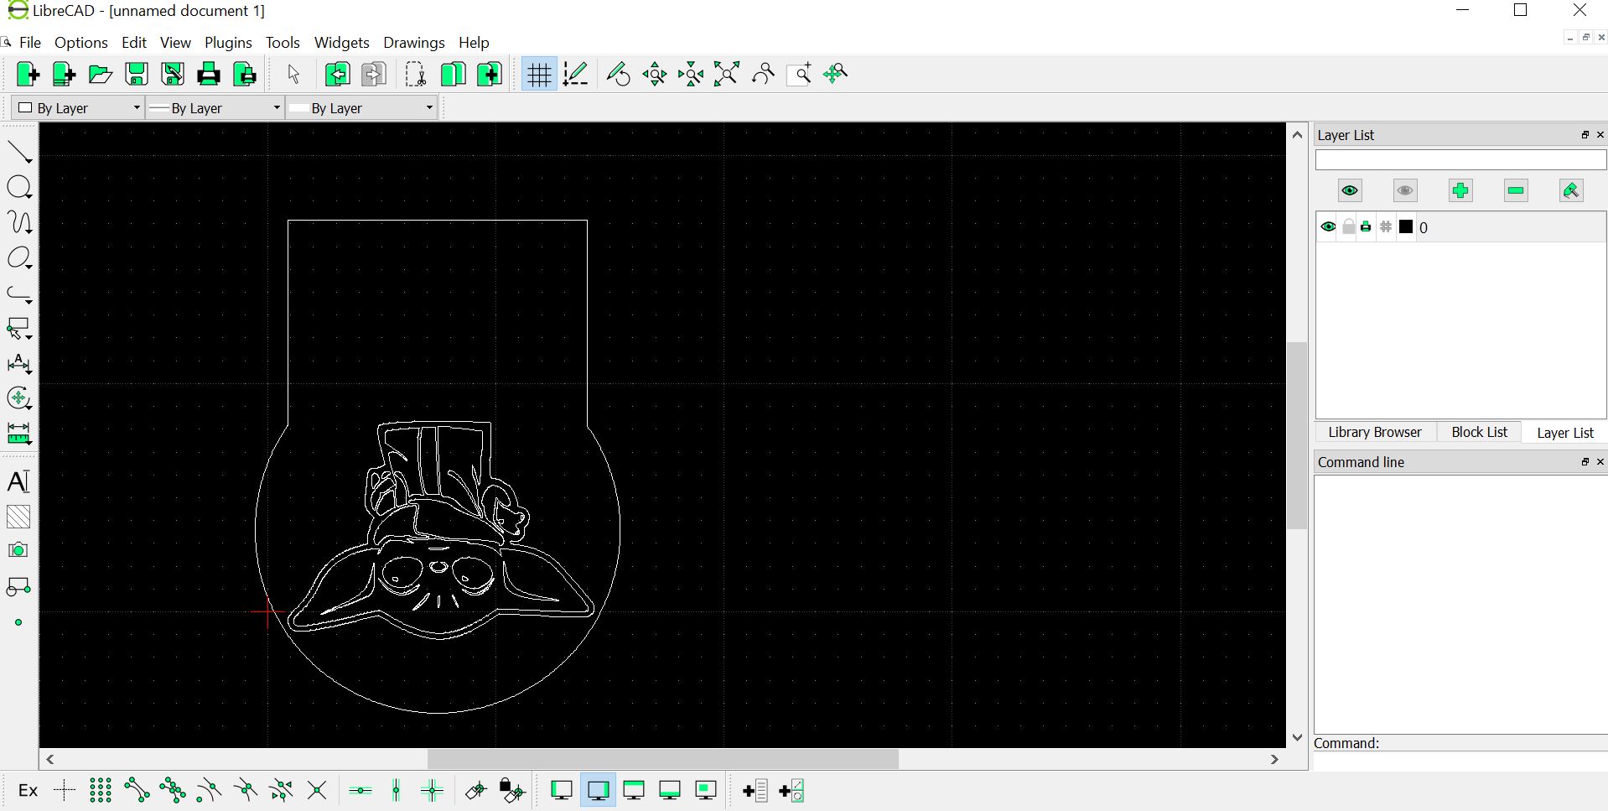Open the Block tool in left toolbar
Image resolution: width=1608 pixels, height=811 pixels.
coord(18,587)
